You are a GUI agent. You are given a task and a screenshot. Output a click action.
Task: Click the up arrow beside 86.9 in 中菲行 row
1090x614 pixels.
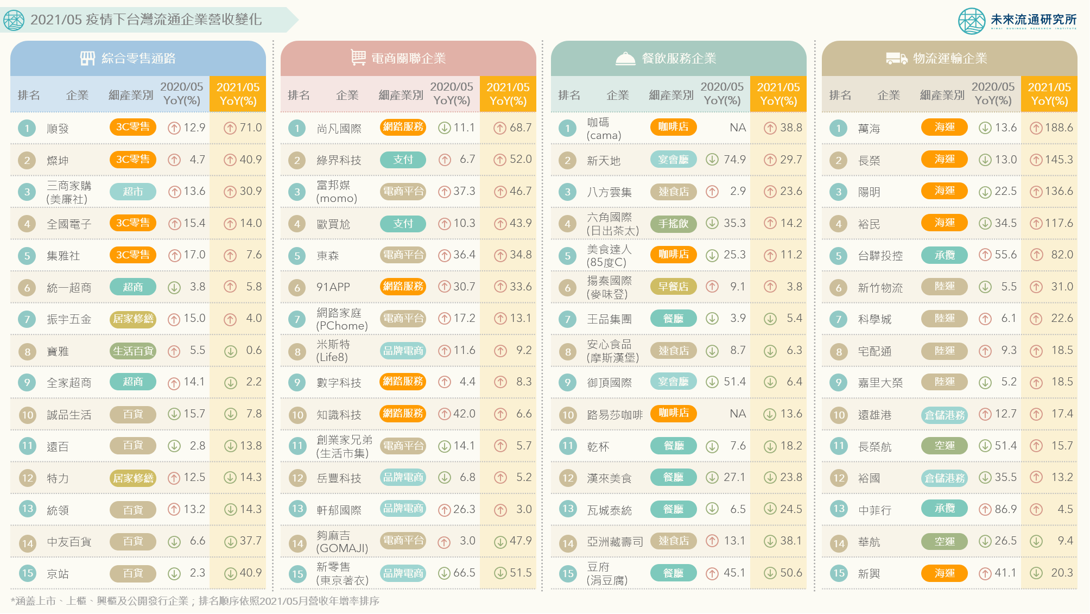click(x=985, y=510)
